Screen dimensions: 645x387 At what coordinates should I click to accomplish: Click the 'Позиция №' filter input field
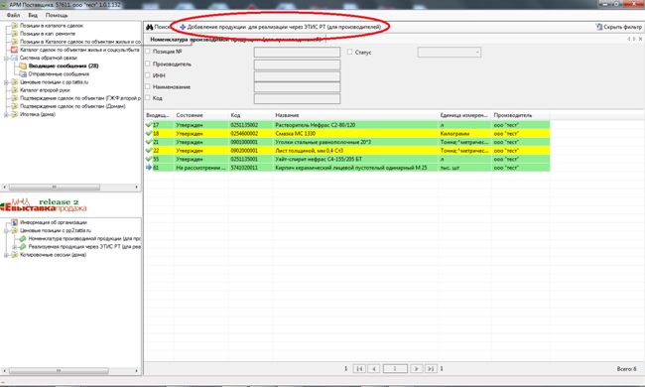(x=297, y=52)
